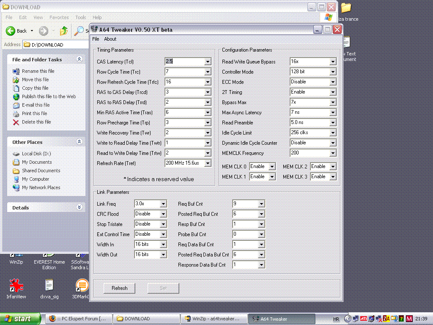Open the Link Freq dropdown
Screen dimensions: 433x325
pyautogui.click(x=163, y=204)
